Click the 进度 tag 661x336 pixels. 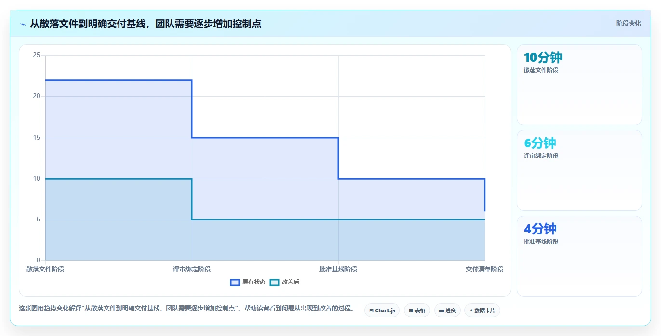[x=447, y=310]
